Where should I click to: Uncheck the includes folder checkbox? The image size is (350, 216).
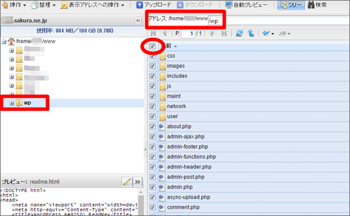152,76
